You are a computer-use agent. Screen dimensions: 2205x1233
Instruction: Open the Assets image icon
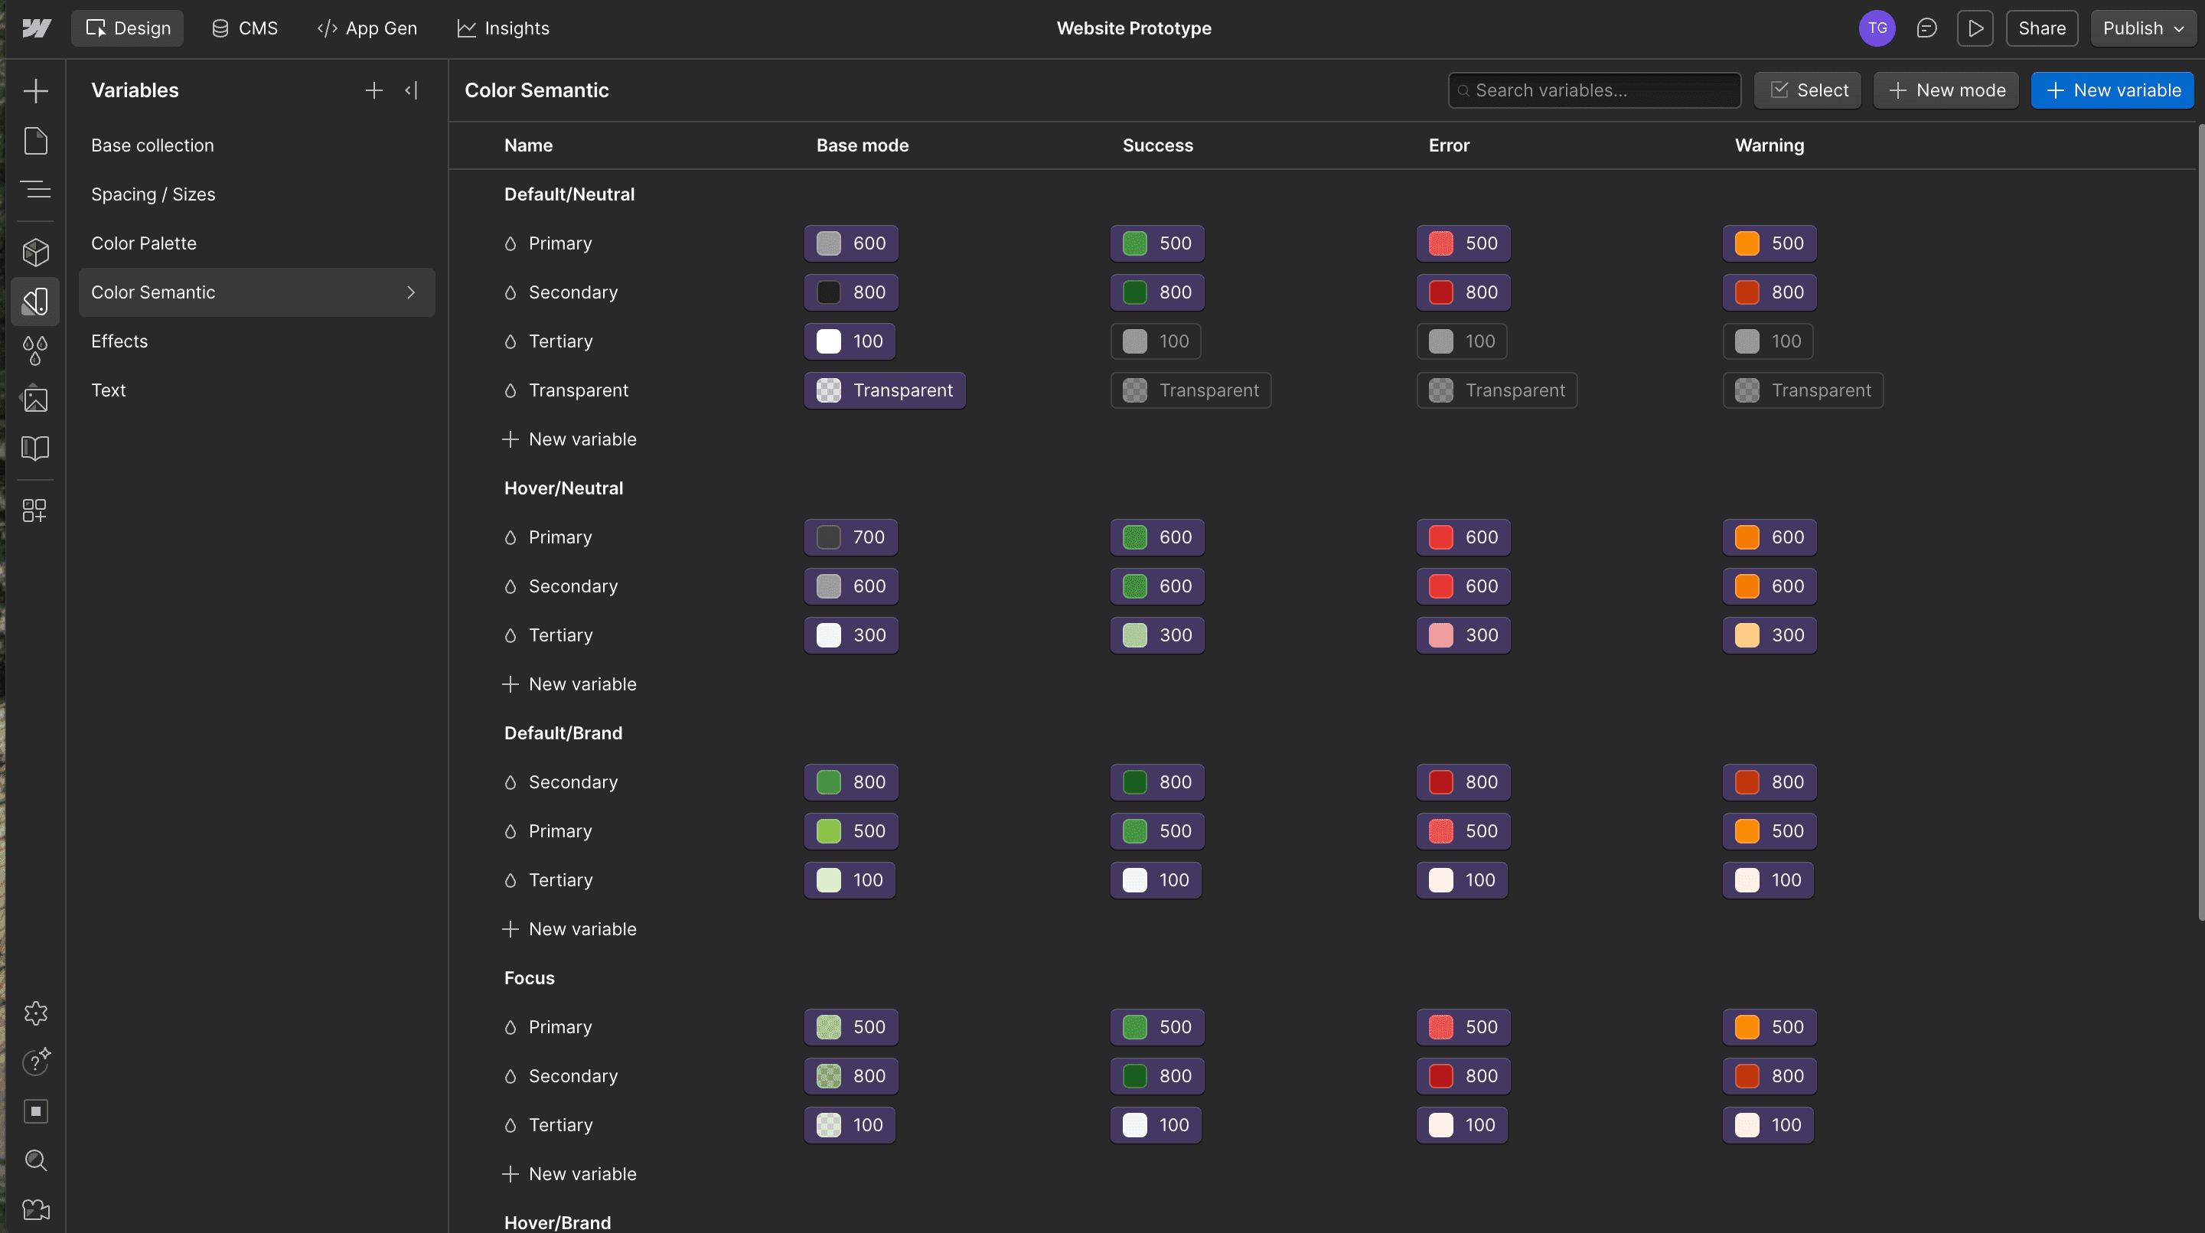click(35, 399)
